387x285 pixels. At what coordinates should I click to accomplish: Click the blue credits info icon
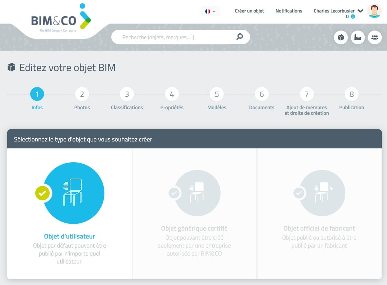[353, 16]
